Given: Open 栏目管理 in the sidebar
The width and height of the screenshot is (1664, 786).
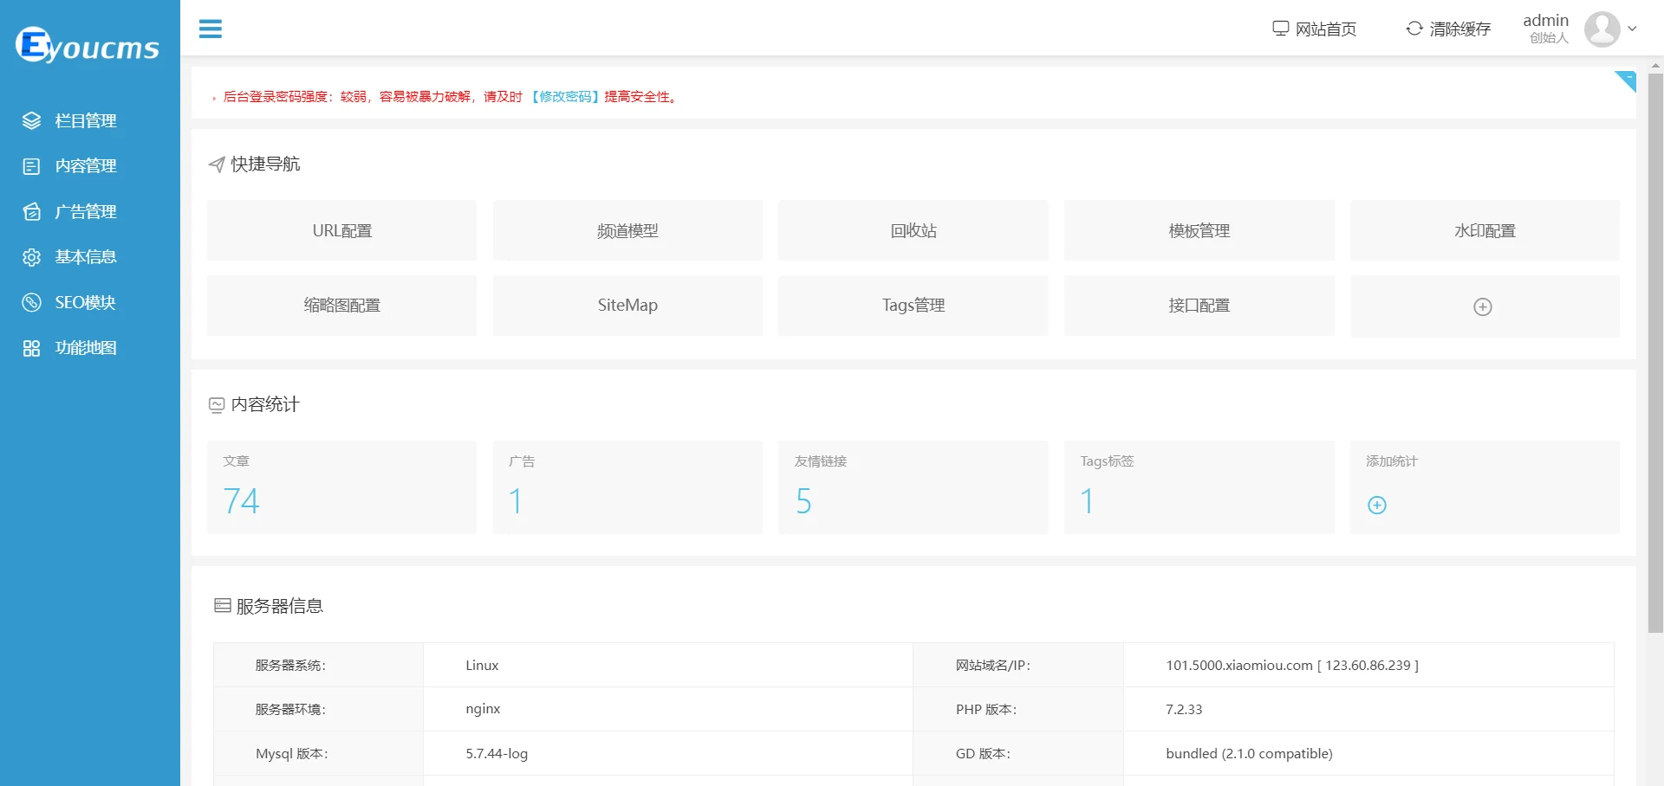Looking at the screenshot, I should click(x=85, y=121).
